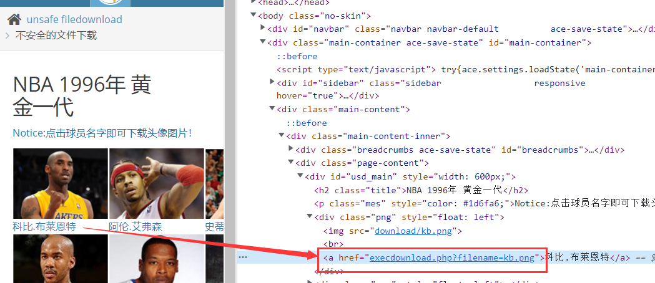Viewport: 655px width, 283px height.
Task: Select the first ::before pseudo-element row
Action: [297, 56]
